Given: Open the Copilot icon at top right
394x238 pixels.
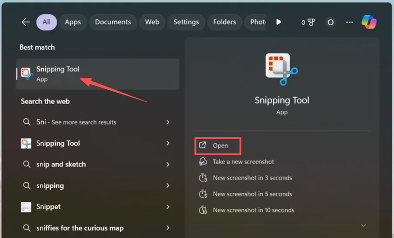Looking at the screenshot, I should [368, 22].
